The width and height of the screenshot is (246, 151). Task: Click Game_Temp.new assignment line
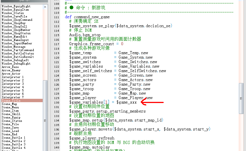click(x=109, y=53)
